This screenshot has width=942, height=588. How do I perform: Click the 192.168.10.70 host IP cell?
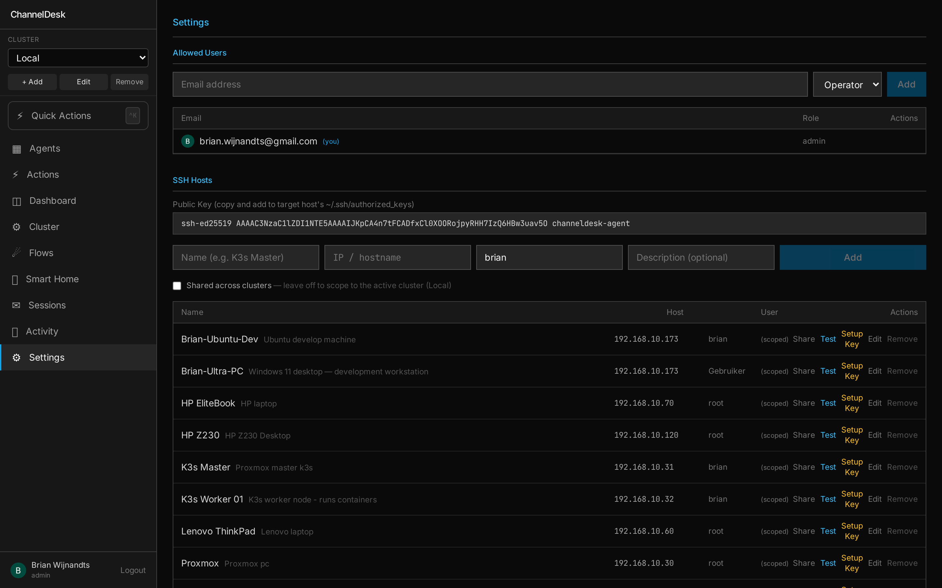click(644, 403)
